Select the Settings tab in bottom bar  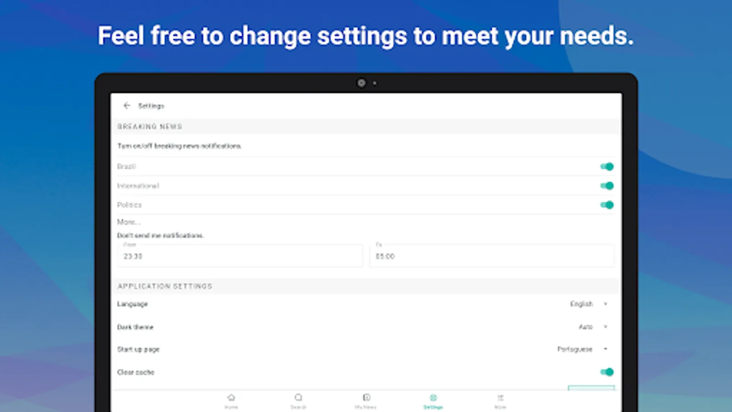(x=433, y=401)
